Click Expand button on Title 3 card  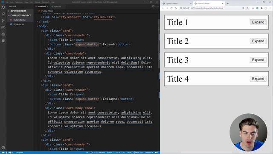pos(258,60)
